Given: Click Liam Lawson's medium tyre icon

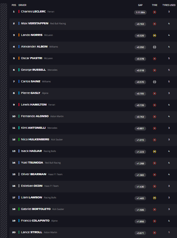Looking at the screenshot, I should pos(154,198).
